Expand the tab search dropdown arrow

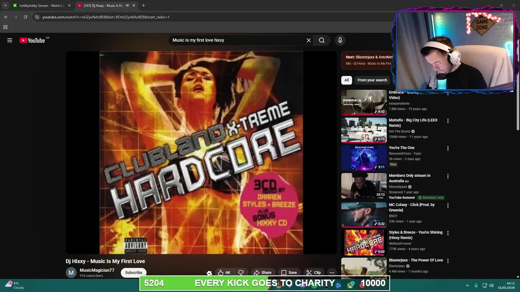5,6
